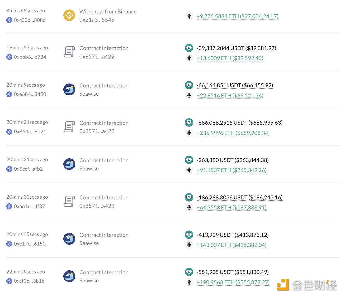The height and width of the screenshot is (294, 340).
Task: Click ETH token icon beside +13.6009 ETH
Action: (189, 58)
